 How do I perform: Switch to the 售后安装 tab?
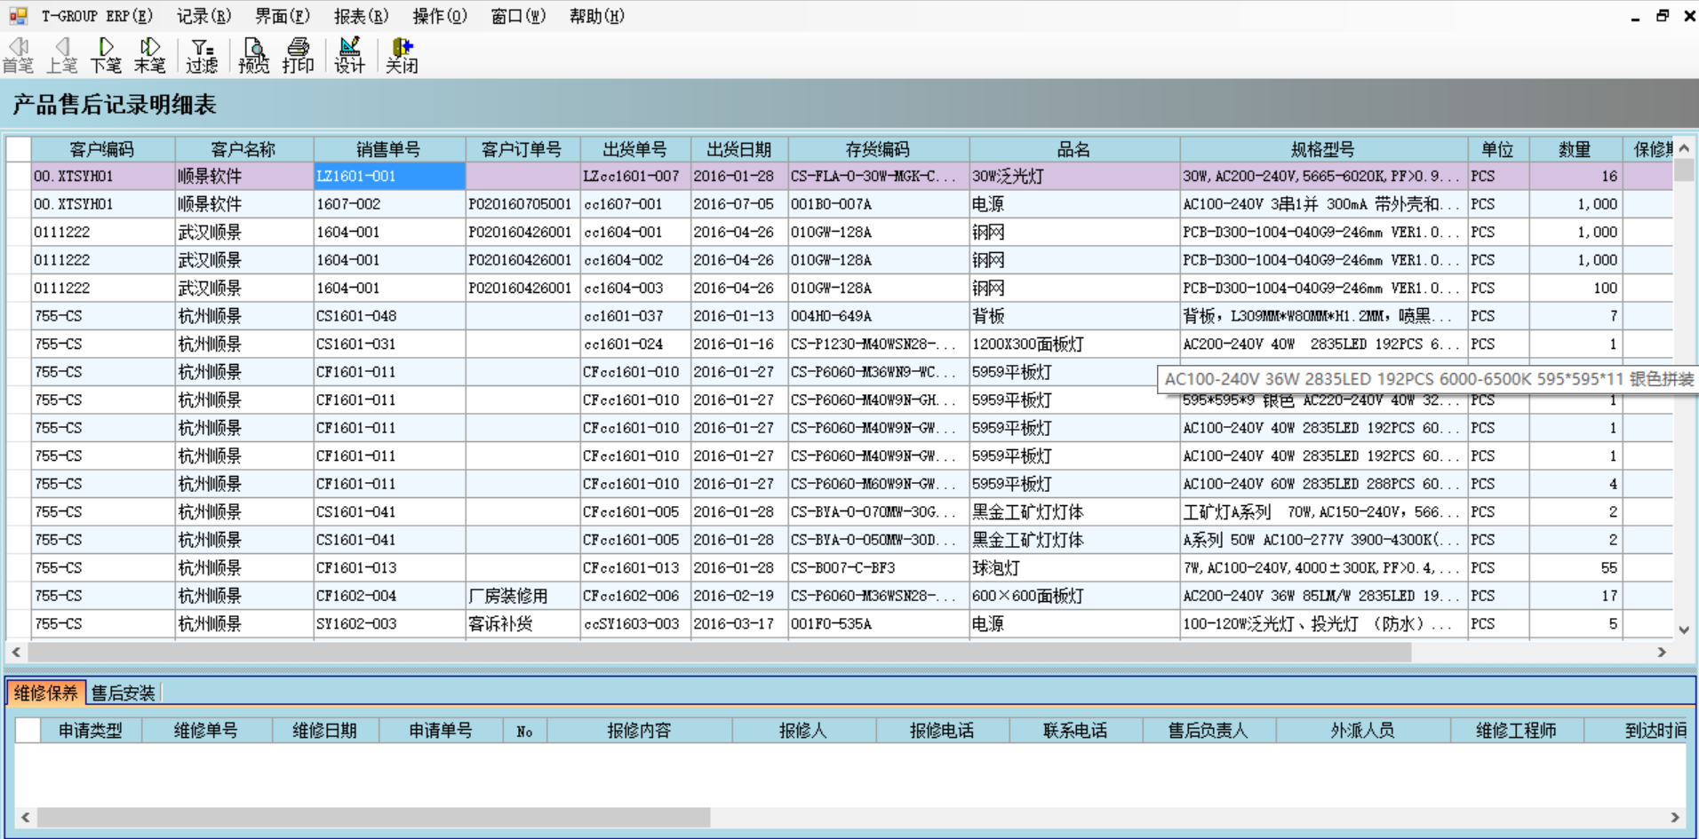124,693
